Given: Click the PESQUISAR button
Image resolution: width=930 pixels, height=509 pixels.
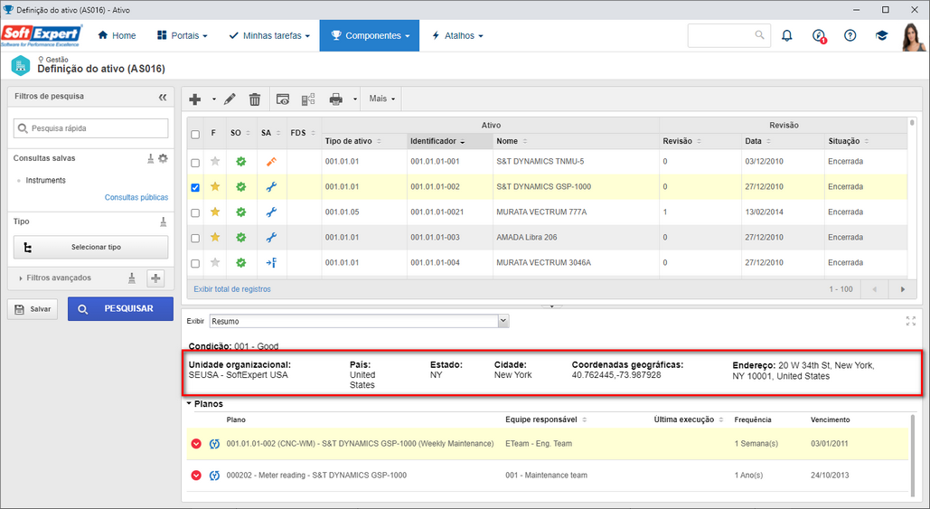Looking at the screenshot, I should 120,309.
